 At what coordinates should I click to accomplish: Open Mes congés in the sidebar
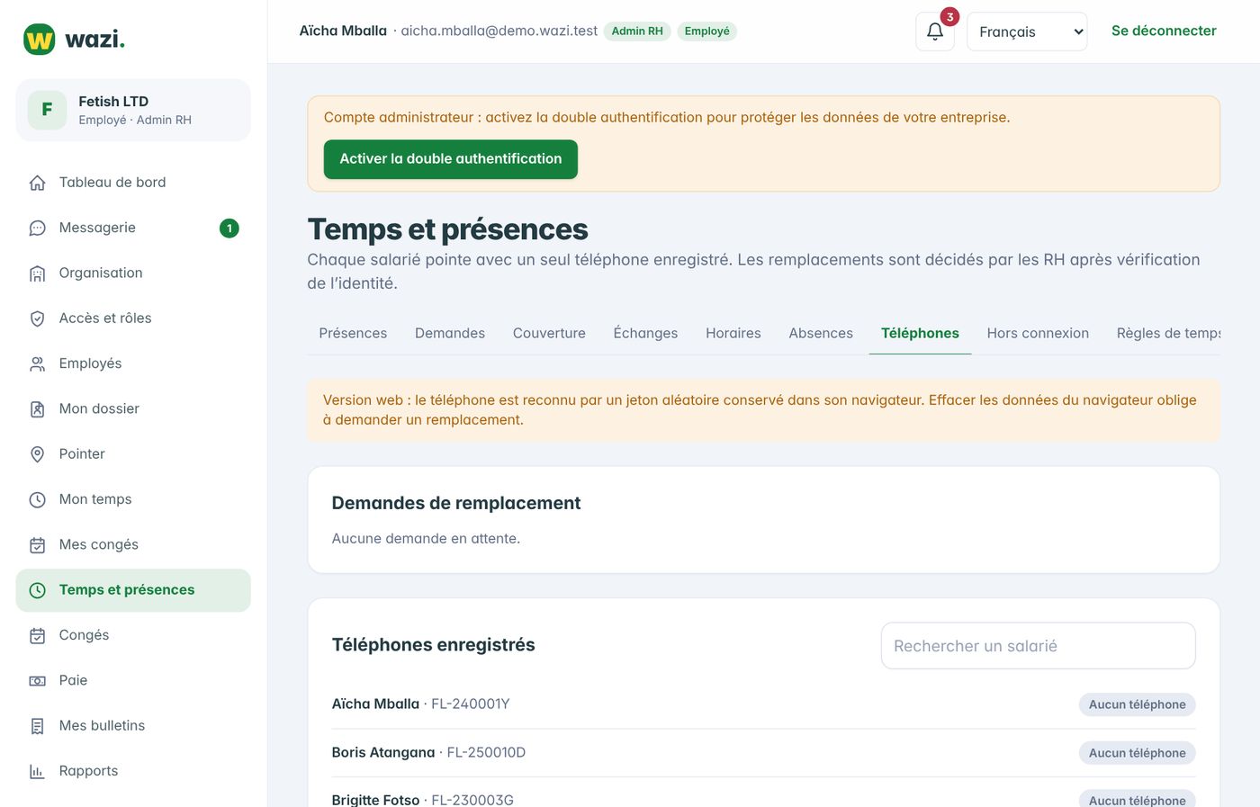133,545
